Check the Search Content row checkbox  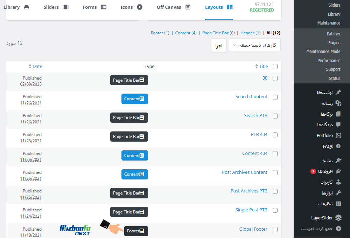point(275,97)
